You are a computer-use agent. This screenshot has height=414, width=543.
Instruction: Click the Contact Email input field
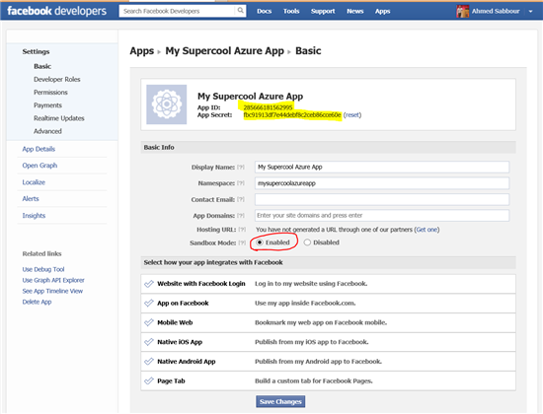[x=382, y=199]
